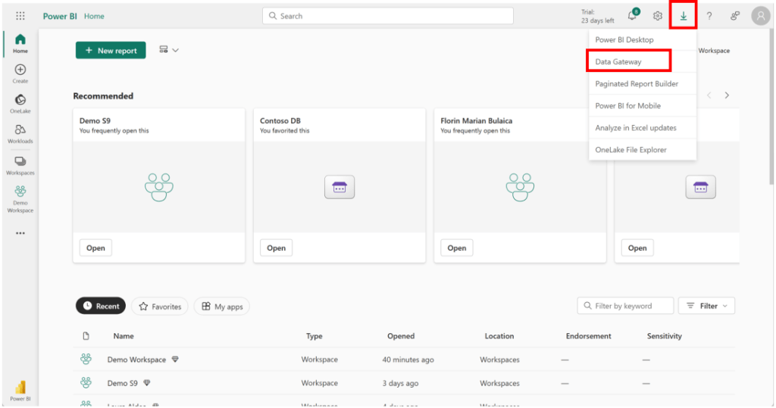Select the Favorites filter pill
This screenshot has height=408, width=776.
160,307
